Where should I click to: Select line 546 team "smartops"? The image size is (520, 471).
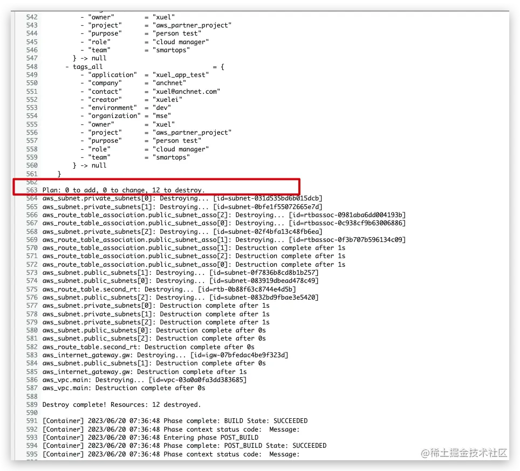(135, 50)
